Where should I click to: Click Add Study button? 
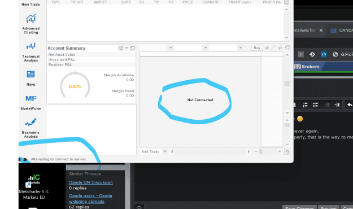[150, 151]
